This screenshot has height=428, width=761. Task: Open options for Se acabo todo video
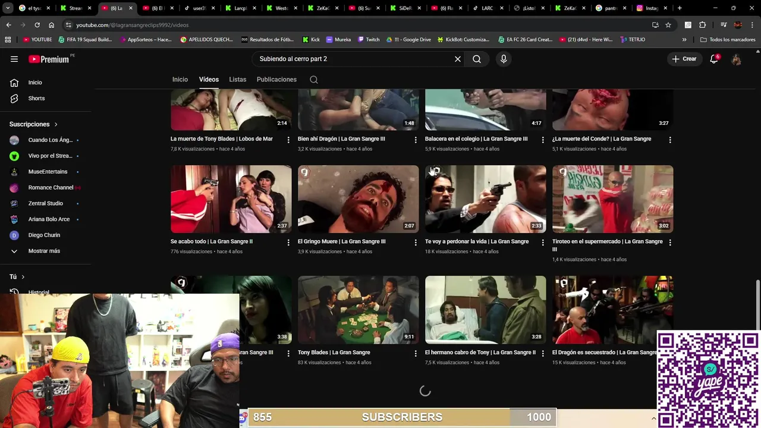pyautogui.click(x=288, y=243)
